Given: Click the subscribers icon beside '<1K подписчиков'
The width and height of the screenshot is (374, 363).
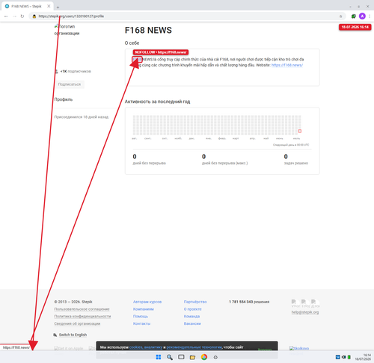Looking at the screenshot, I should click(x=56, y=72).
